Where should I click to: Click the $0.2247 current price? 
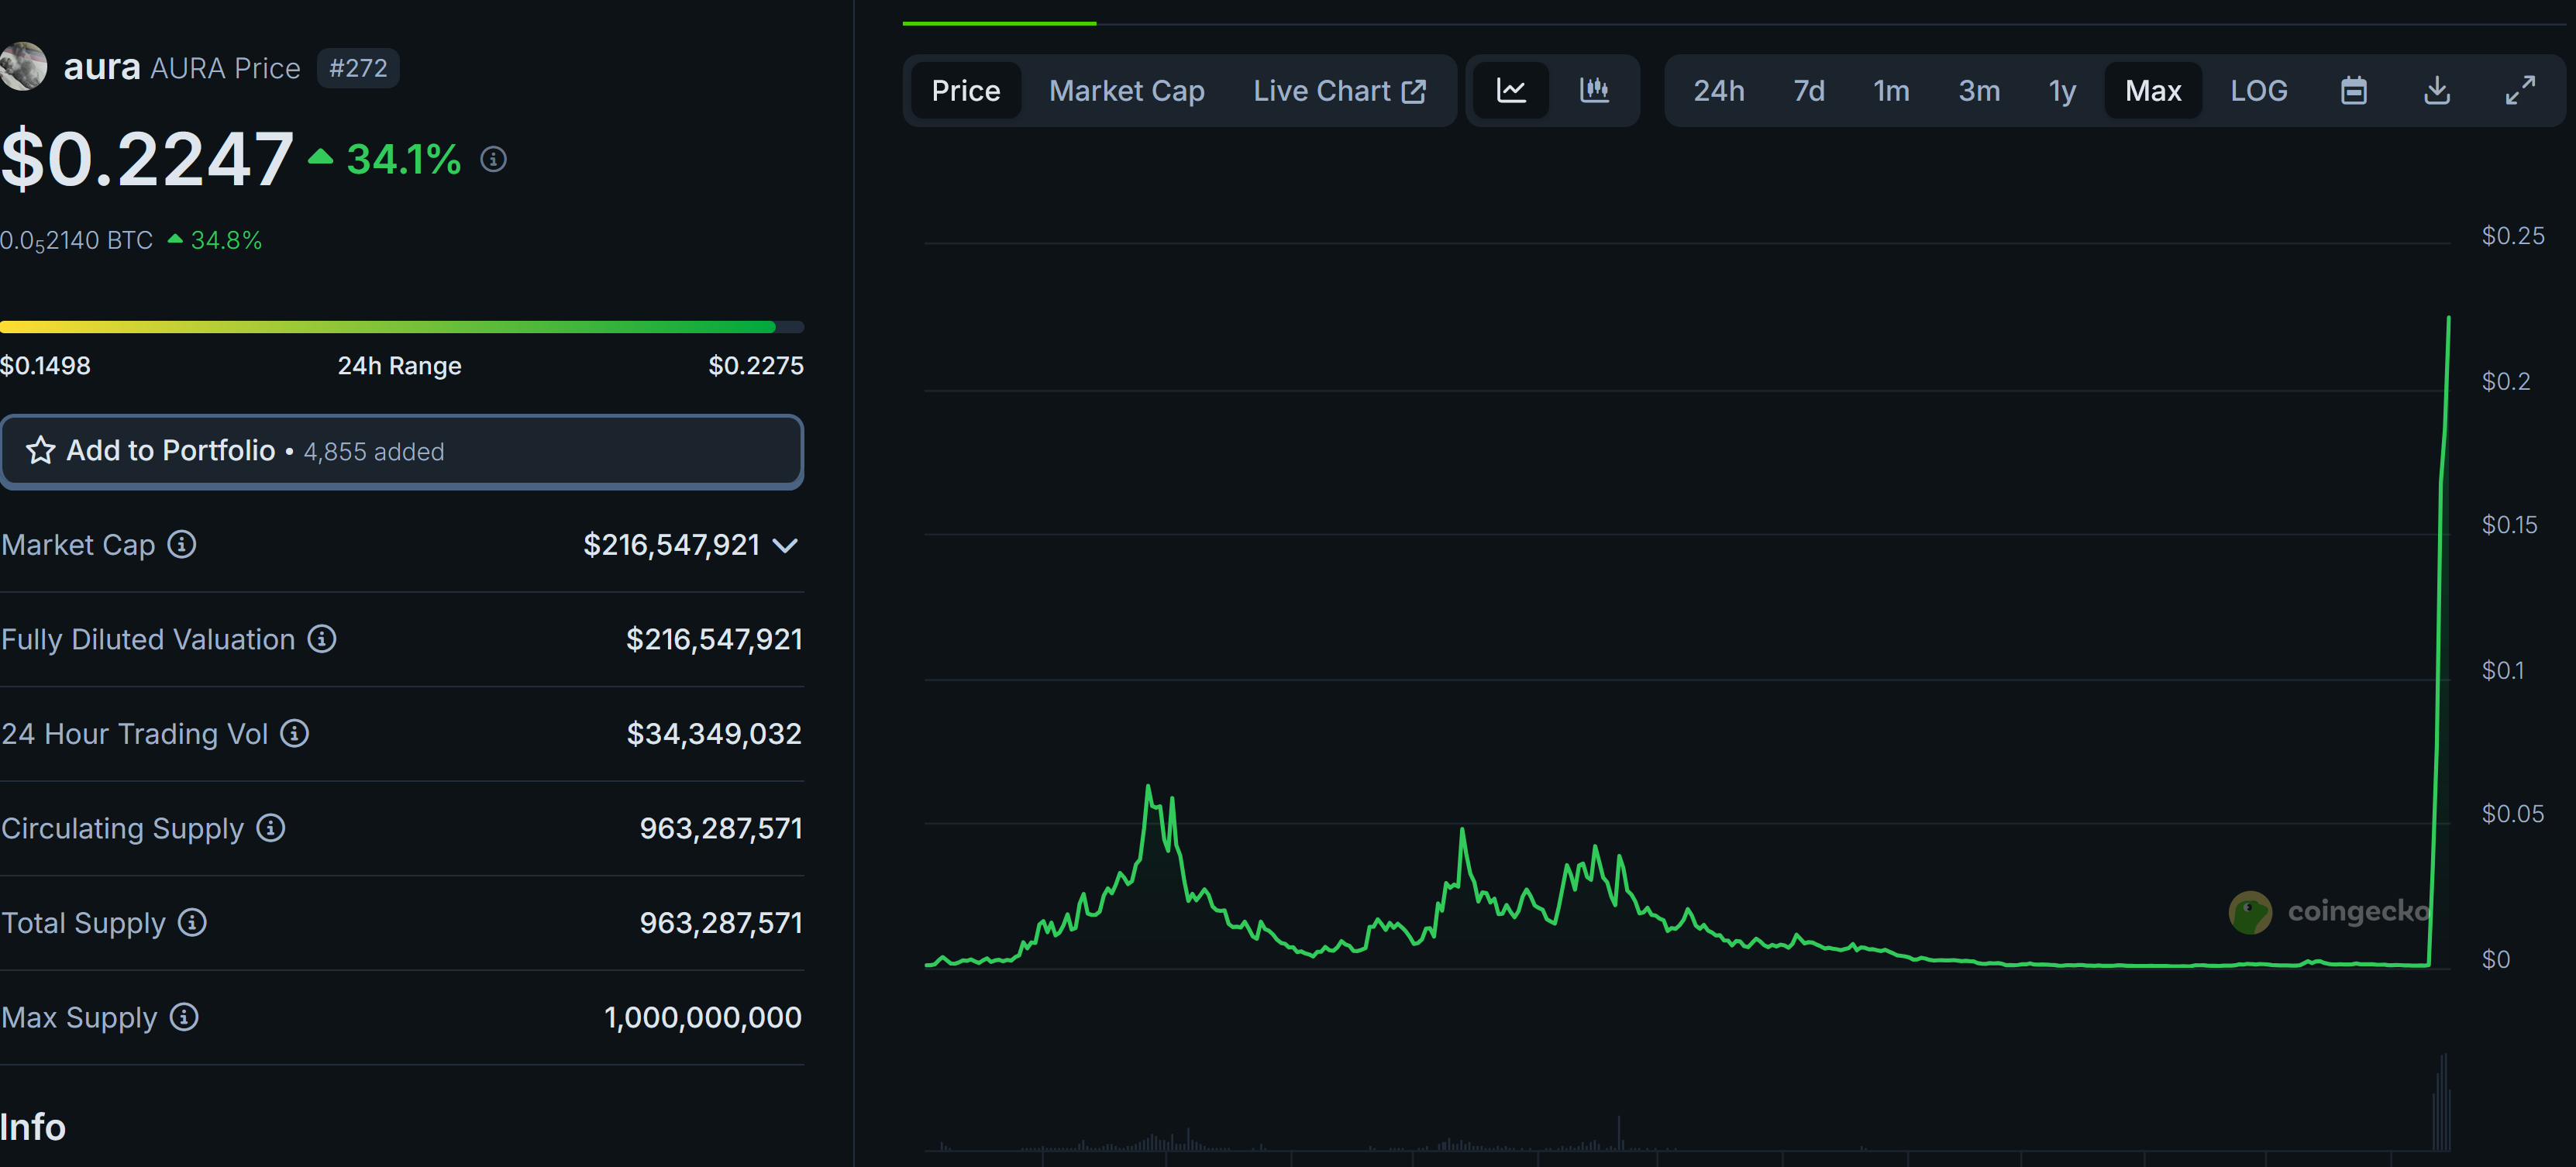click(147, 159)
